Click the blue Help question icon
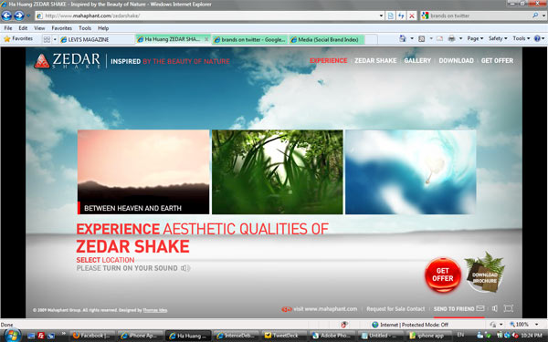The width and height of the screenshot is (548, 342). click(x=538, y=38)
